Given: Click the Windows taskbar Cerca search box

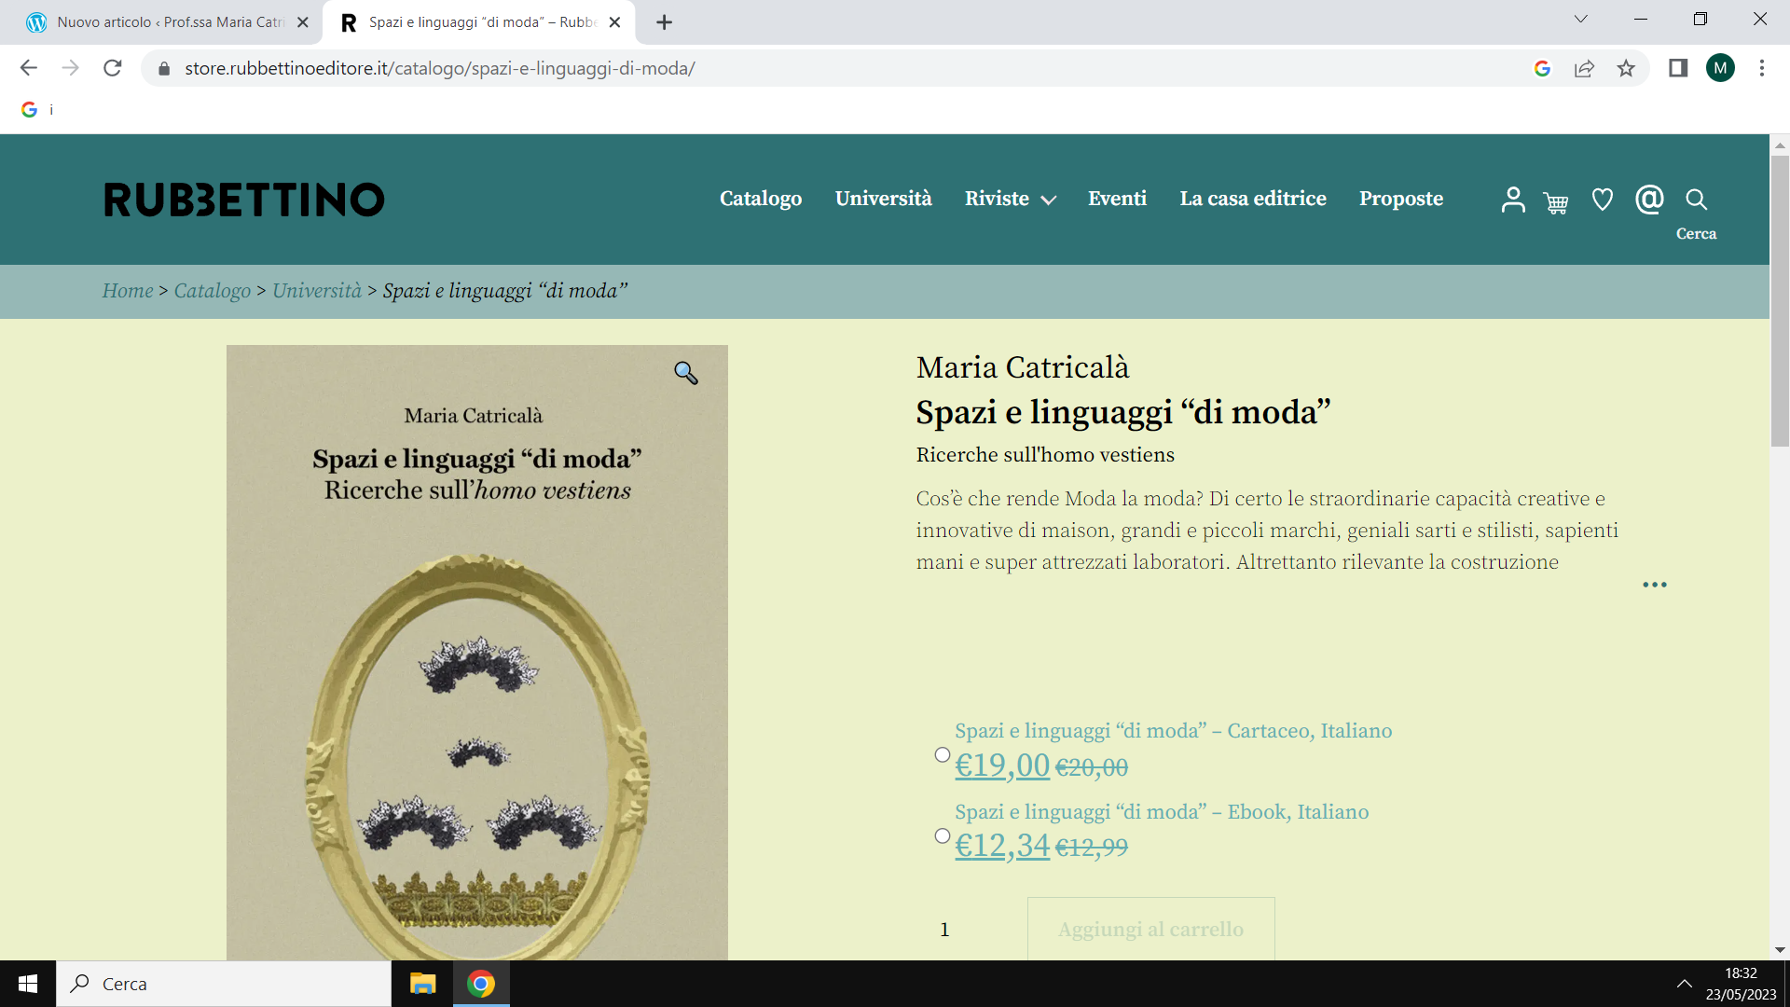Looking at the screenshot, I should tap(224, 984).
